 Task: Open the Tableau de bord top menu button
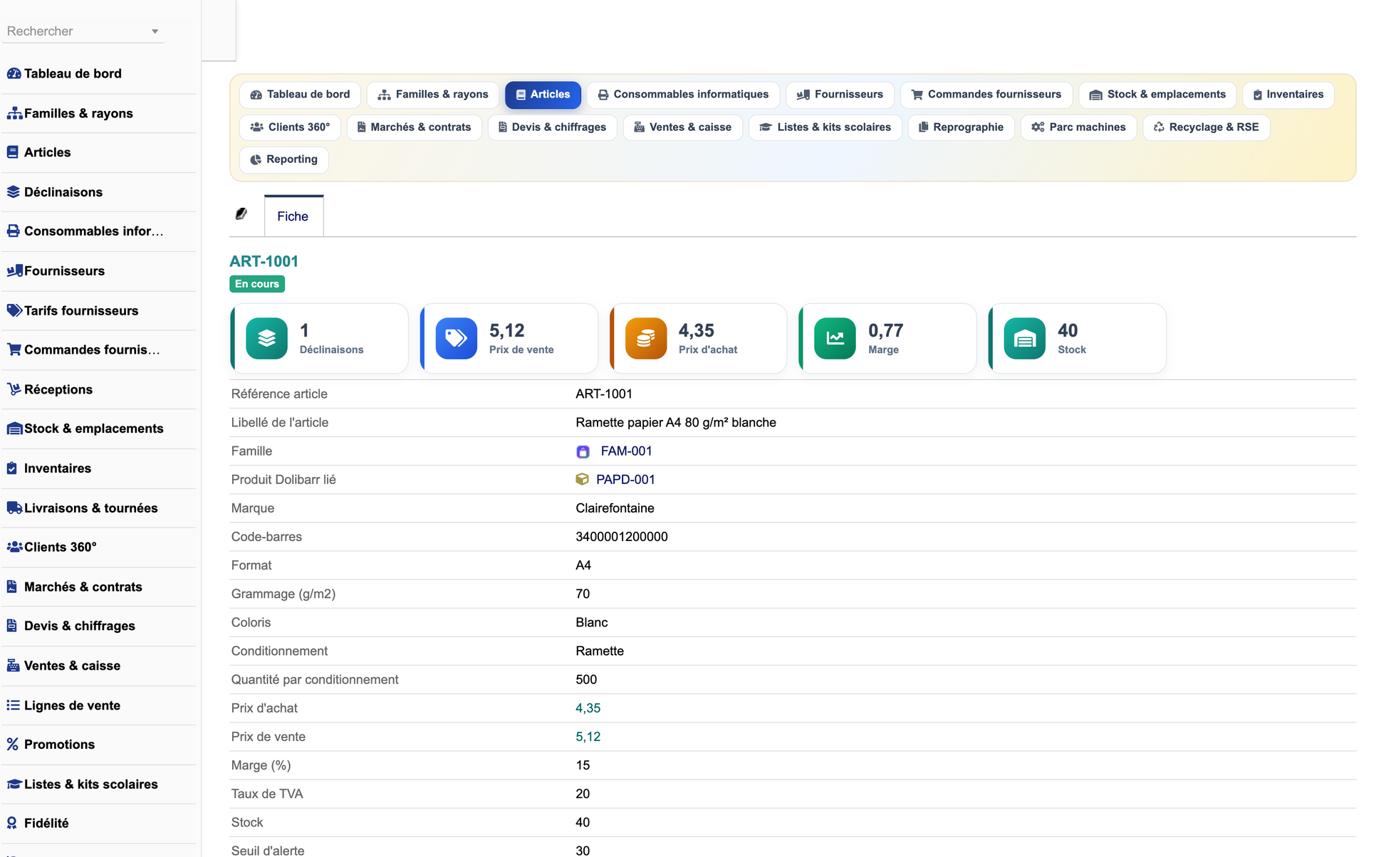tap(301, 95)
